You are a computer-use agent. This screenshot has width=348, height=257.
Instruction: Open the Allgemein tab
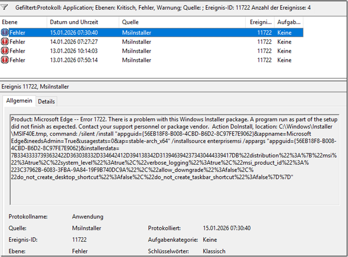(19, 101)
